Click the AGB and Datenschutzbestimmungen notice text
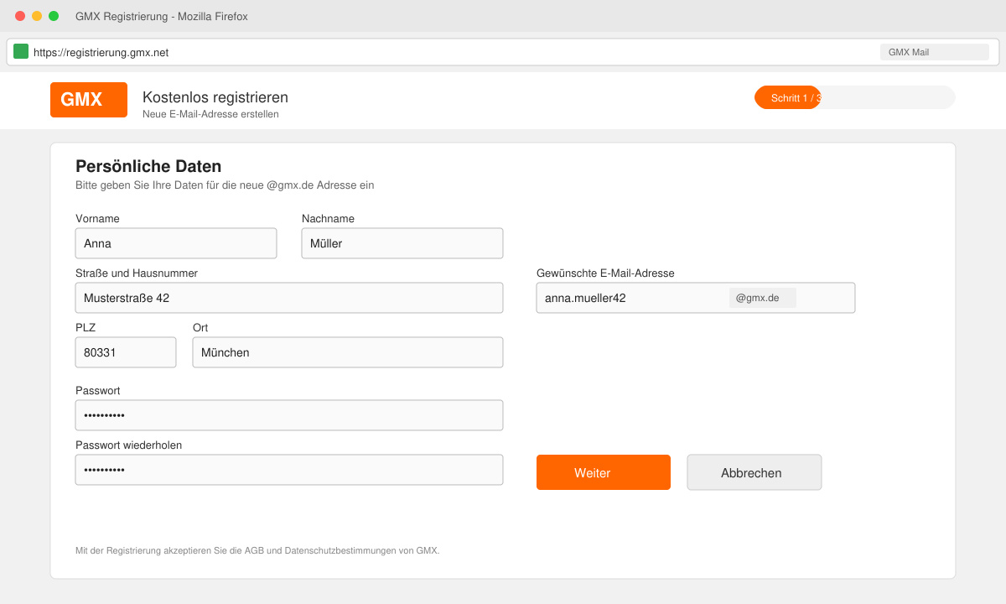1006x604 pixels. (x=257, y=551)
